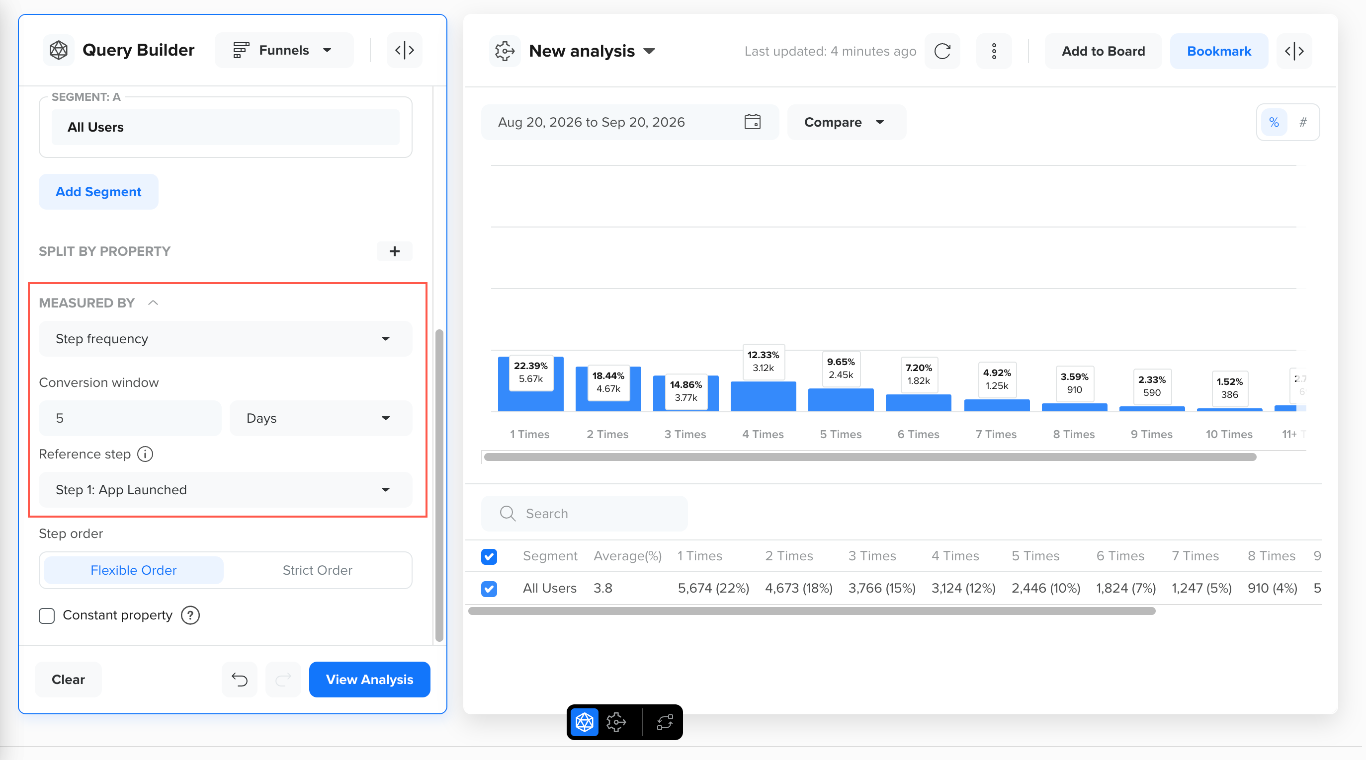The image size is (1366, 760).
Task: Click the table Search field
Action: tap(585, 514)
